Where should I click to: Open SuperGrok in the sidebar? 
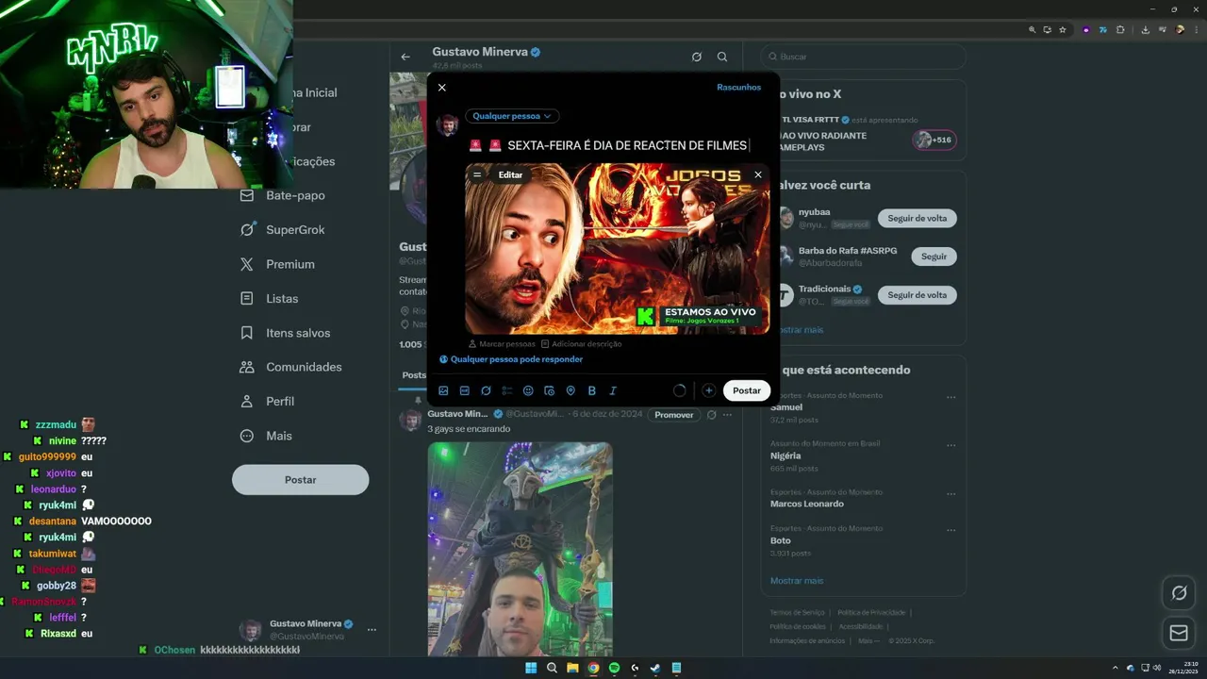[283, 230]
